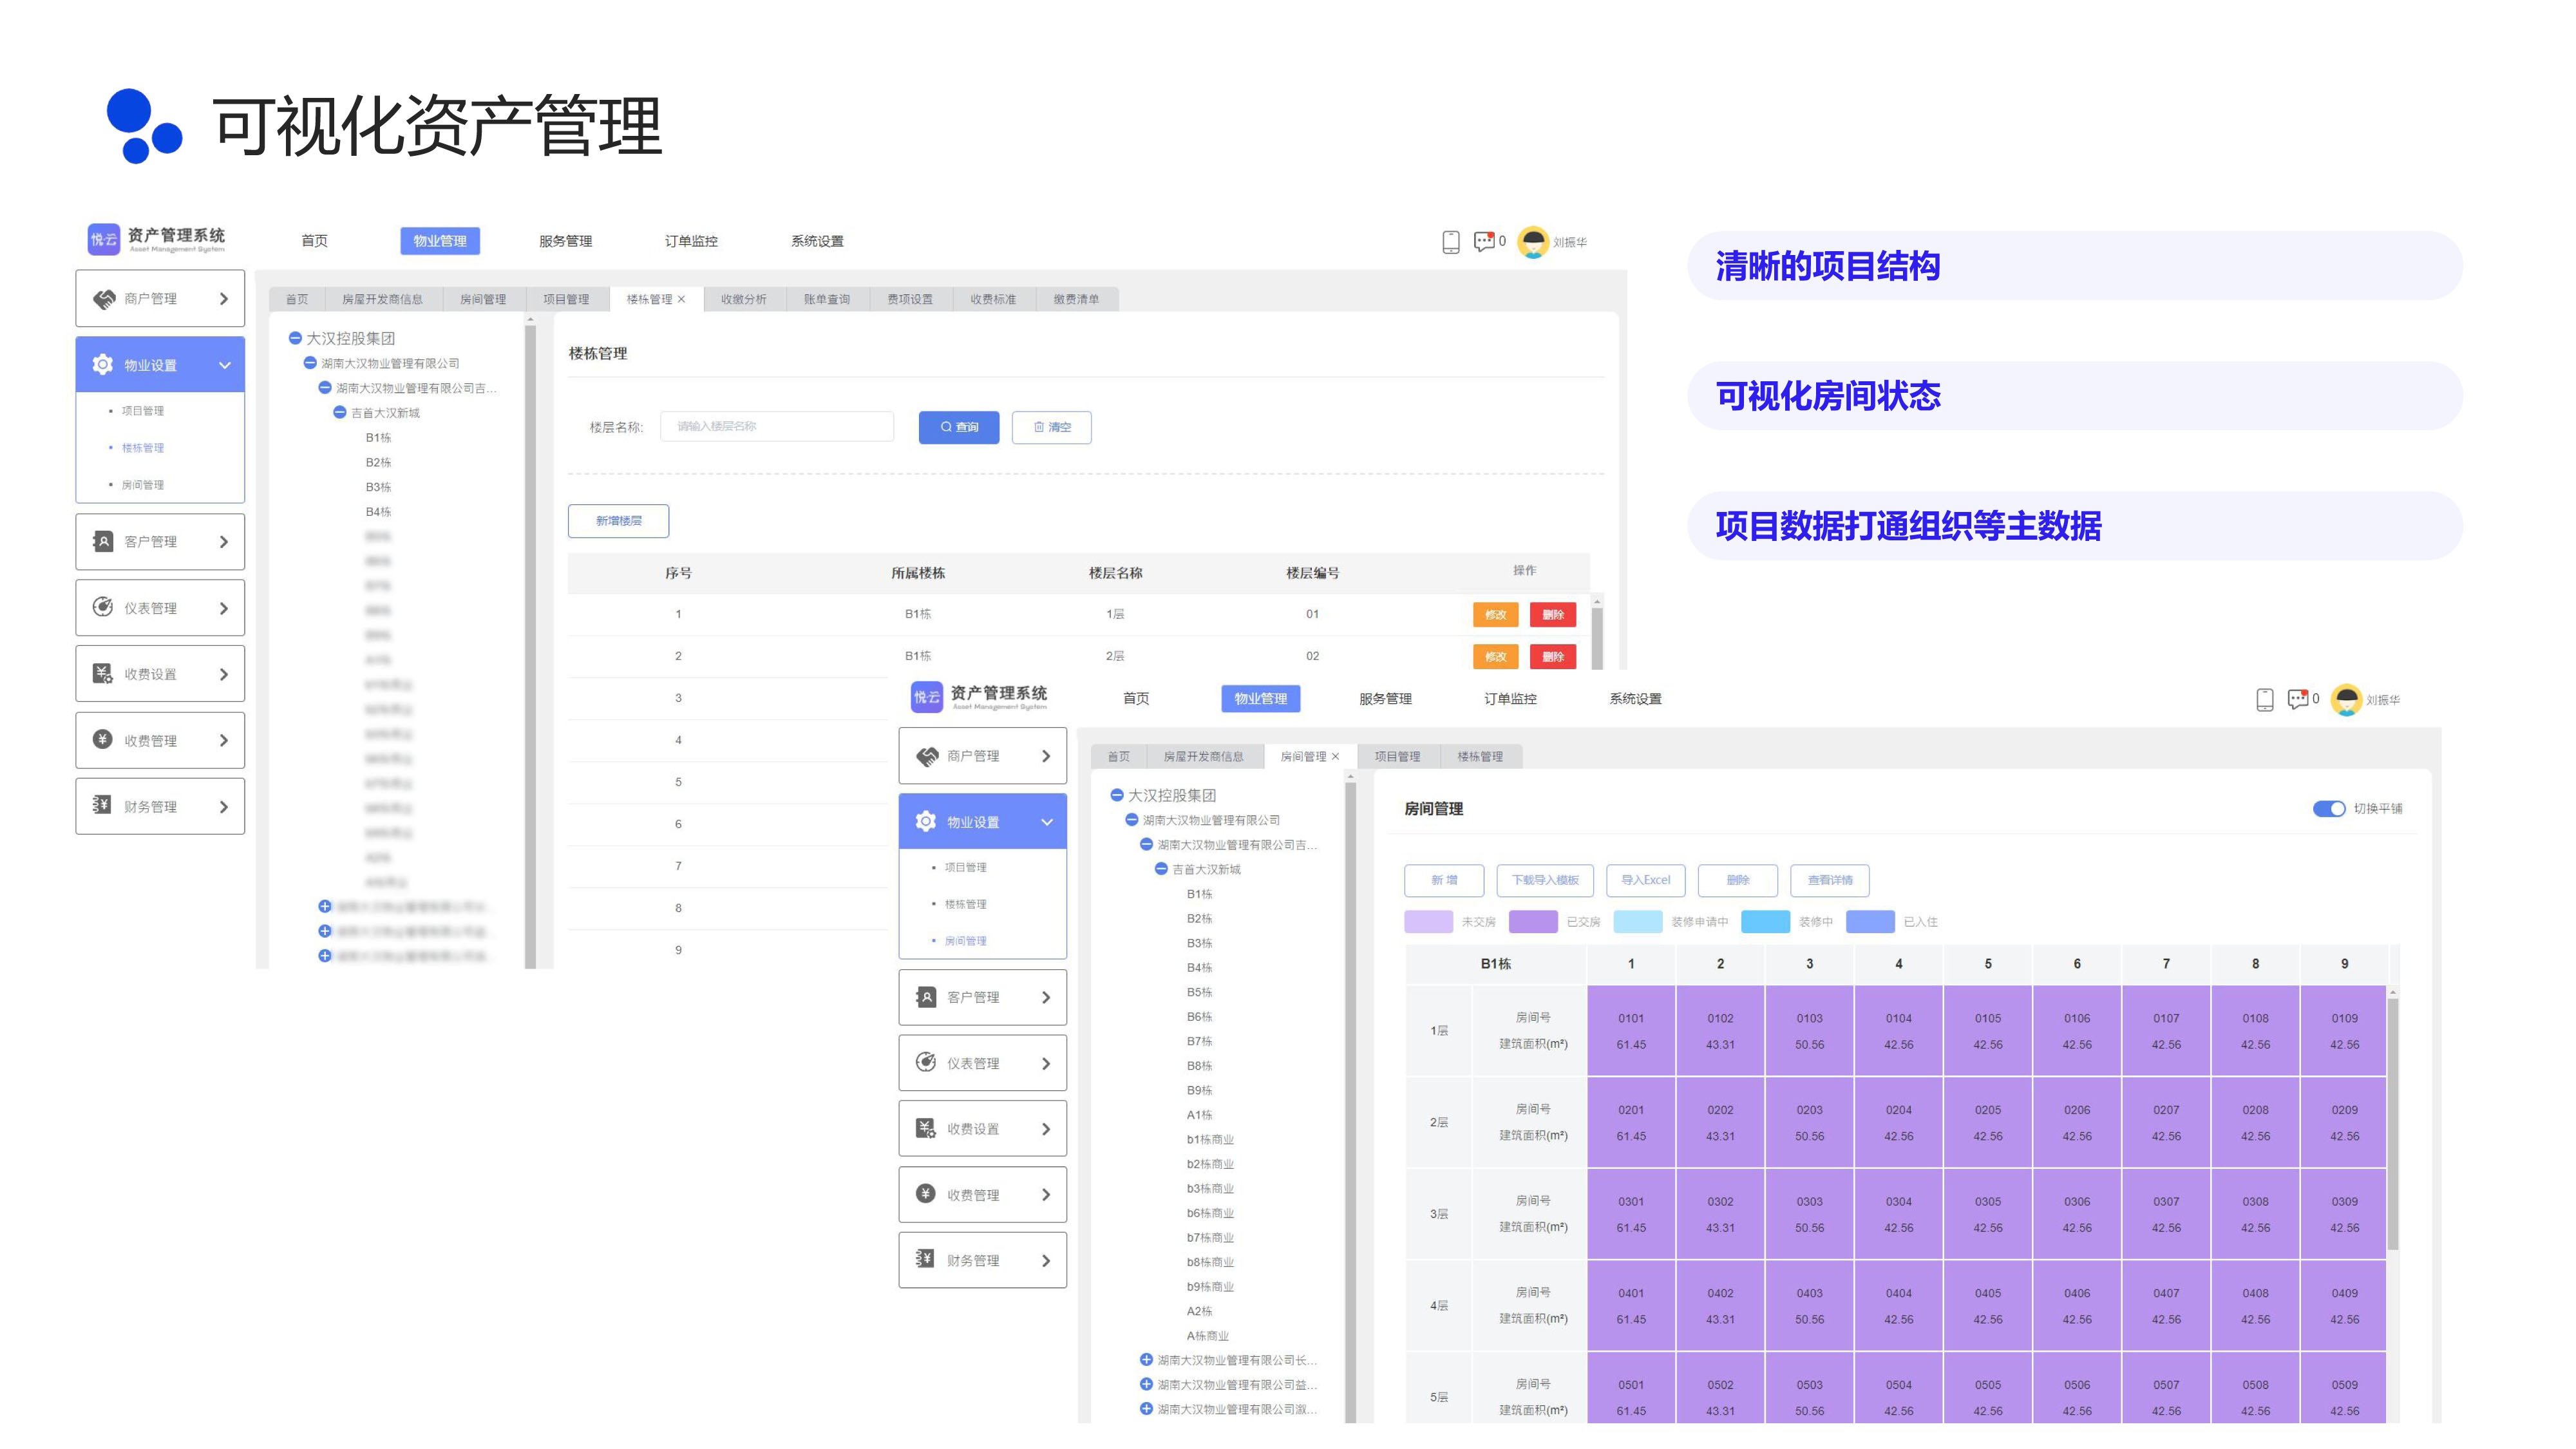
Task: Click the 导入Excel button
Action: 1645,880
